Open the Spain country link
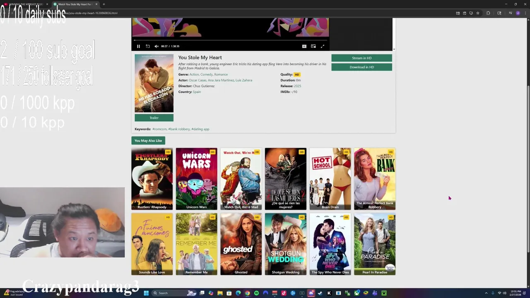This screenshot has width=530, height=298. pyautogui.click(x=197, y=92)
